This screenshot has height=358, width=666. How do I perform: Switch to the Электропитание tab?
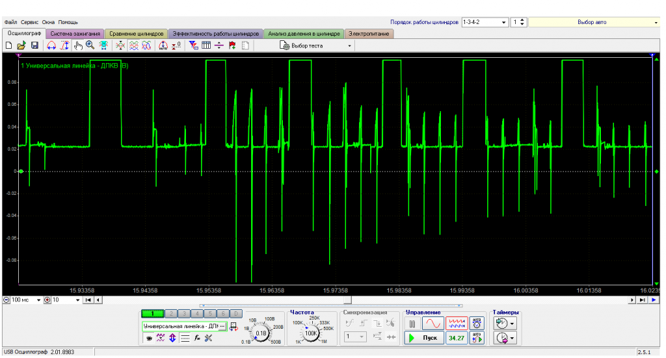369,34
